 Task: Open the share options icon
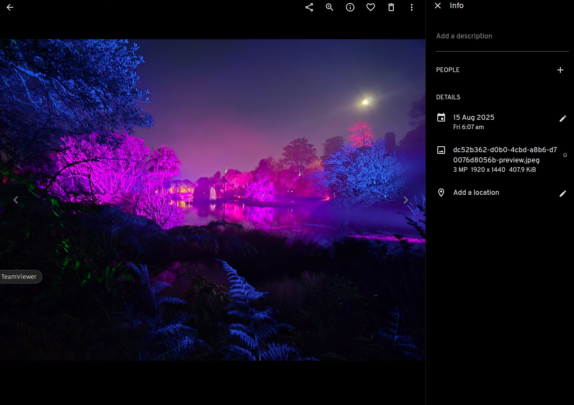coord(309,7)
